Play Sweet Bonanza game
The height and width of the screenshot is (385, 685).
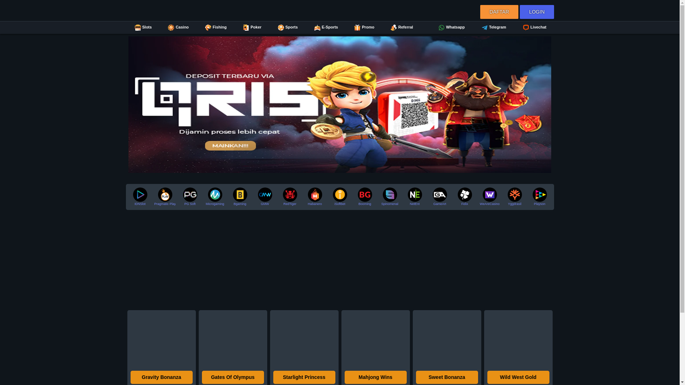447,377
